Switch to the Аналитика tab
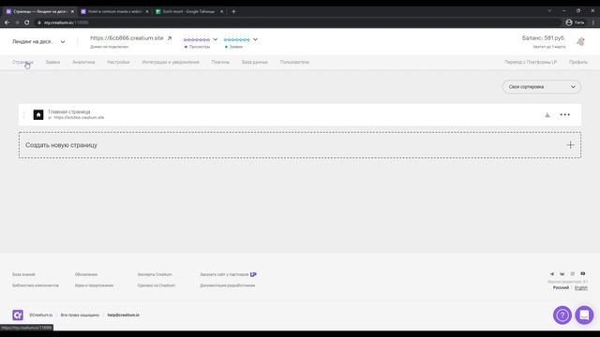 [x=83, y=62]
